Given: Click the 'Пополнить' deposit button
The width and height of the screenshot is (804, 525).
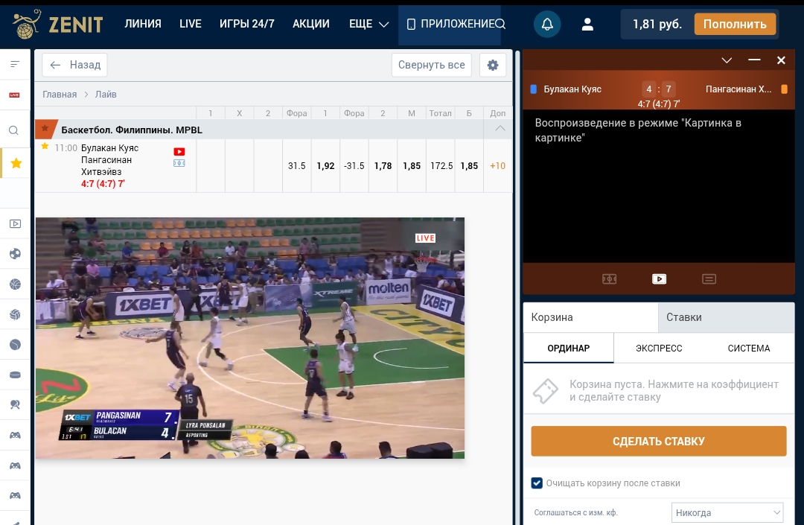Looking at the screenshot, I should coord(734,24).
